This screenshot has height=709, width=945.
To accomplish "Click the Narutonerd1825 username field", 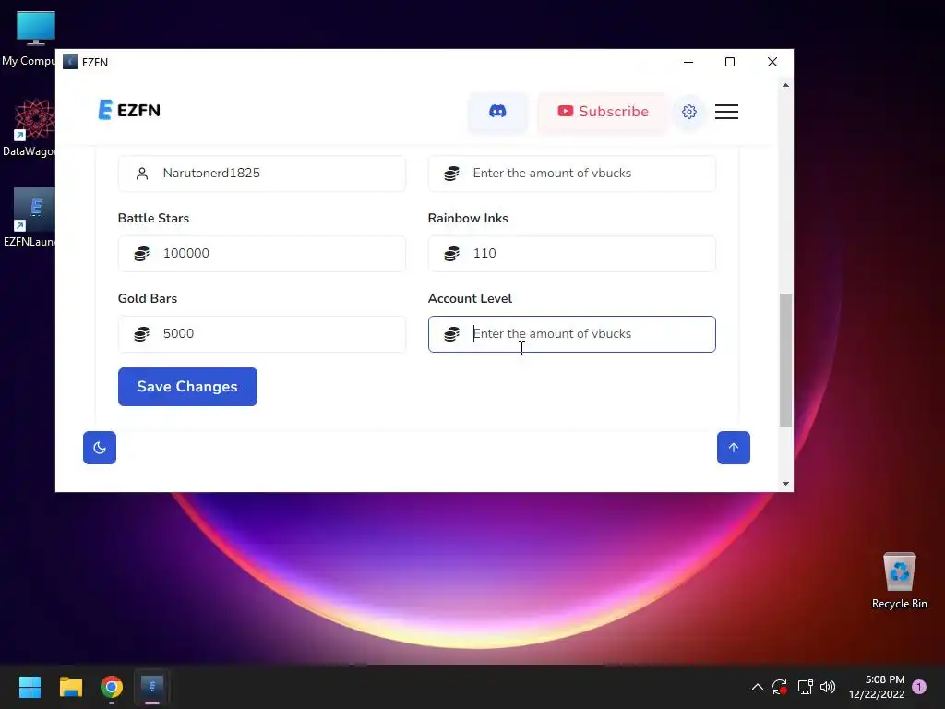I will pos(262,173).
